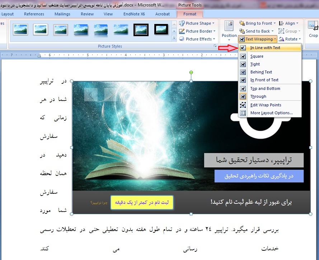319x260 pixels.
Task: Open Picture Effects options
Action: (x=196, y=39)
